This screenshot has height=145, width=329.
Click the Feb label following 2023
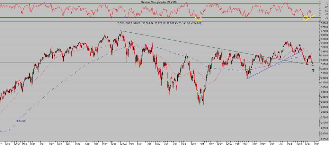[237, 144]
